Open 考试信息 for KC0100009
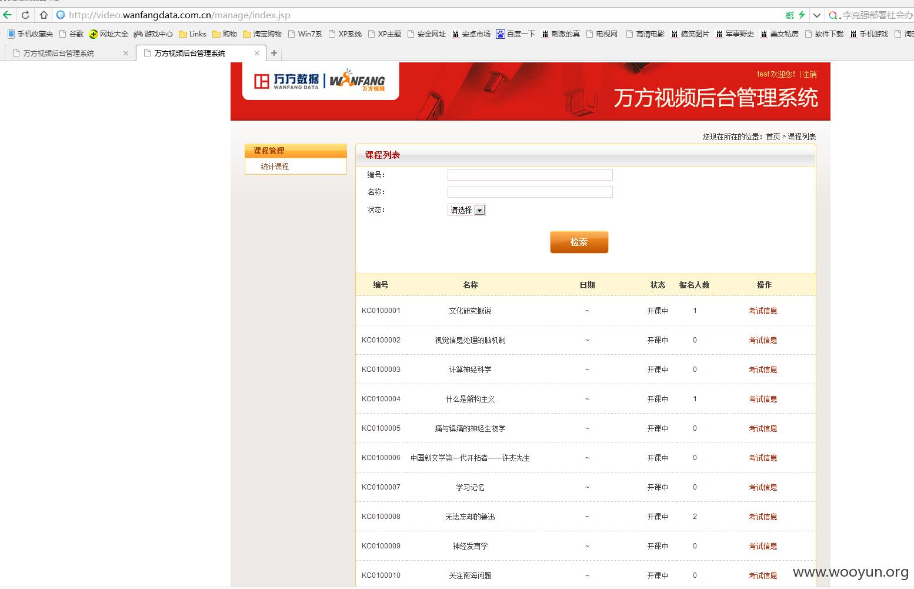Viewport: 914px width, 589px height. pos(763,546)
